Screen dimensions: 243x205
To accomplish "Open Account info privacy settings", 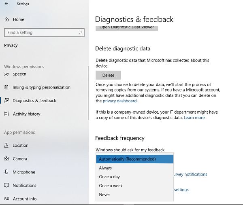I will pos(24,199).
